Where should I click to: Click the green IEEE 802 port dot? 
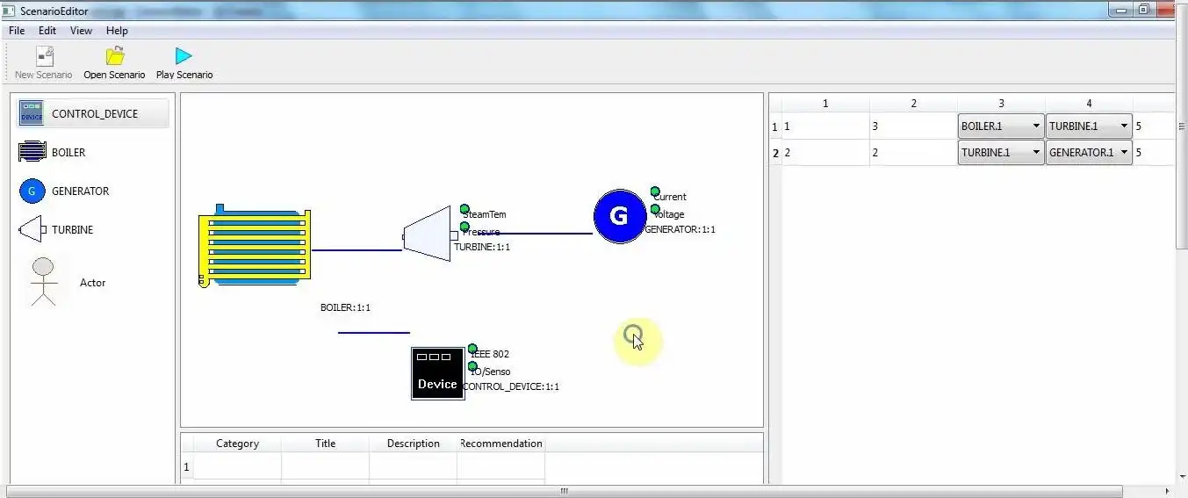472,349
